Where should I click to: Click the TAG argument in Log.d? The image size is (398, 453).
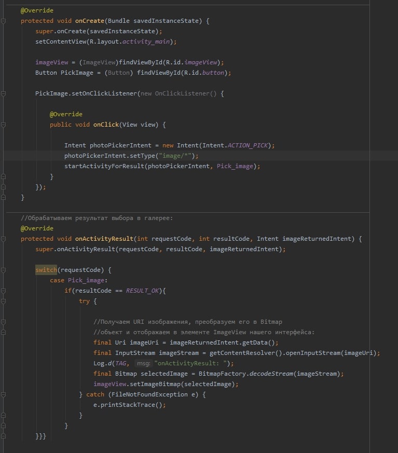coord(121,363)
